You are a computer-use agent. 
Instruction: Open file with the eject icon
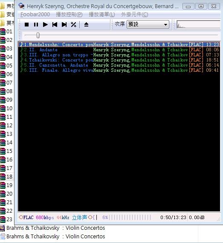[86, 24]
